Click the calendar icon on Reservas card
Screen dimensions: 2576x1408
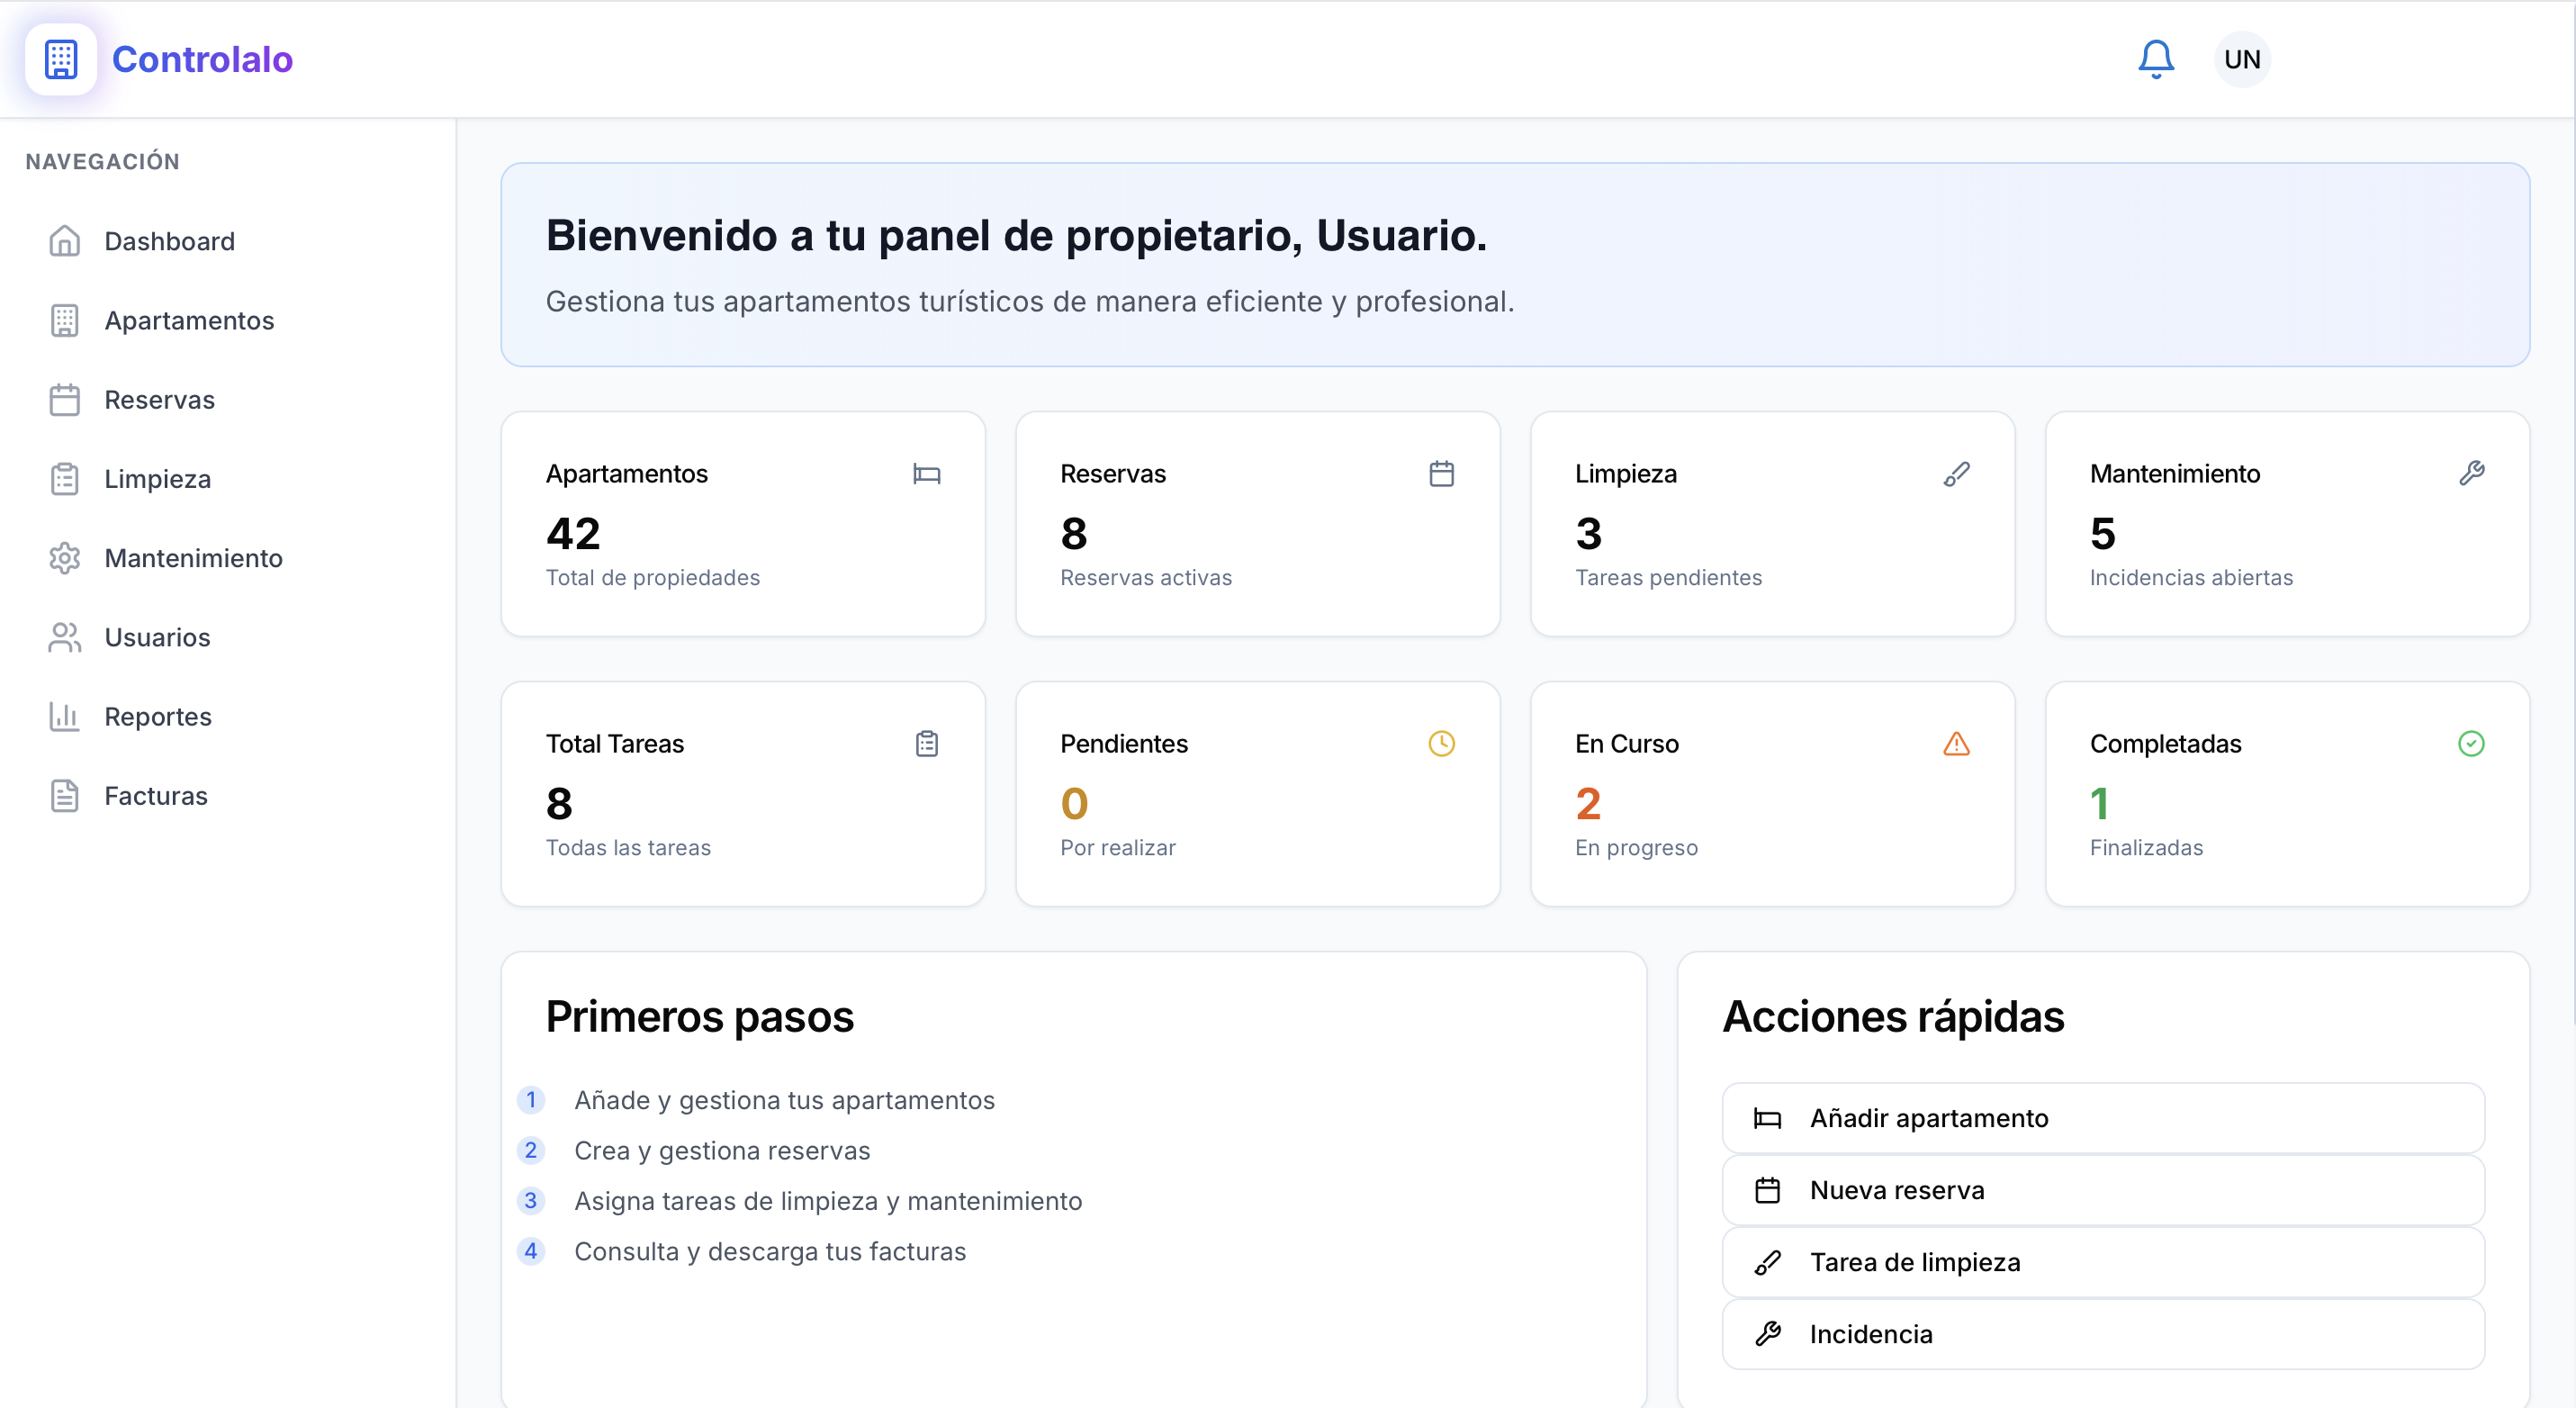(1442, 474)
